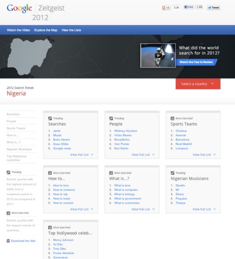Open the Timaya musician link
The width and height of the screenshot is (235, 259).
(x=180, y=203)
